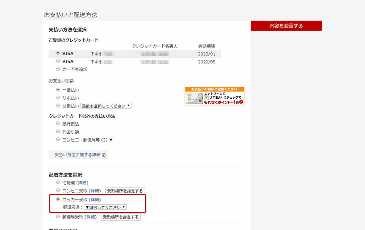Viewport: 365px width, 230px height.
Task: Open the 詳細 link for ロッカー受取
Action: tap(95, 199)
